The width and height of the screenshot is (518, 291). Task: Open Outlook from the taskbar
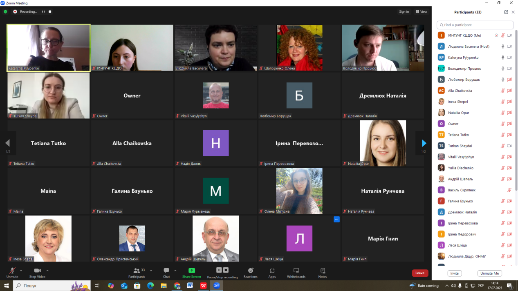[x=124, y=286]
